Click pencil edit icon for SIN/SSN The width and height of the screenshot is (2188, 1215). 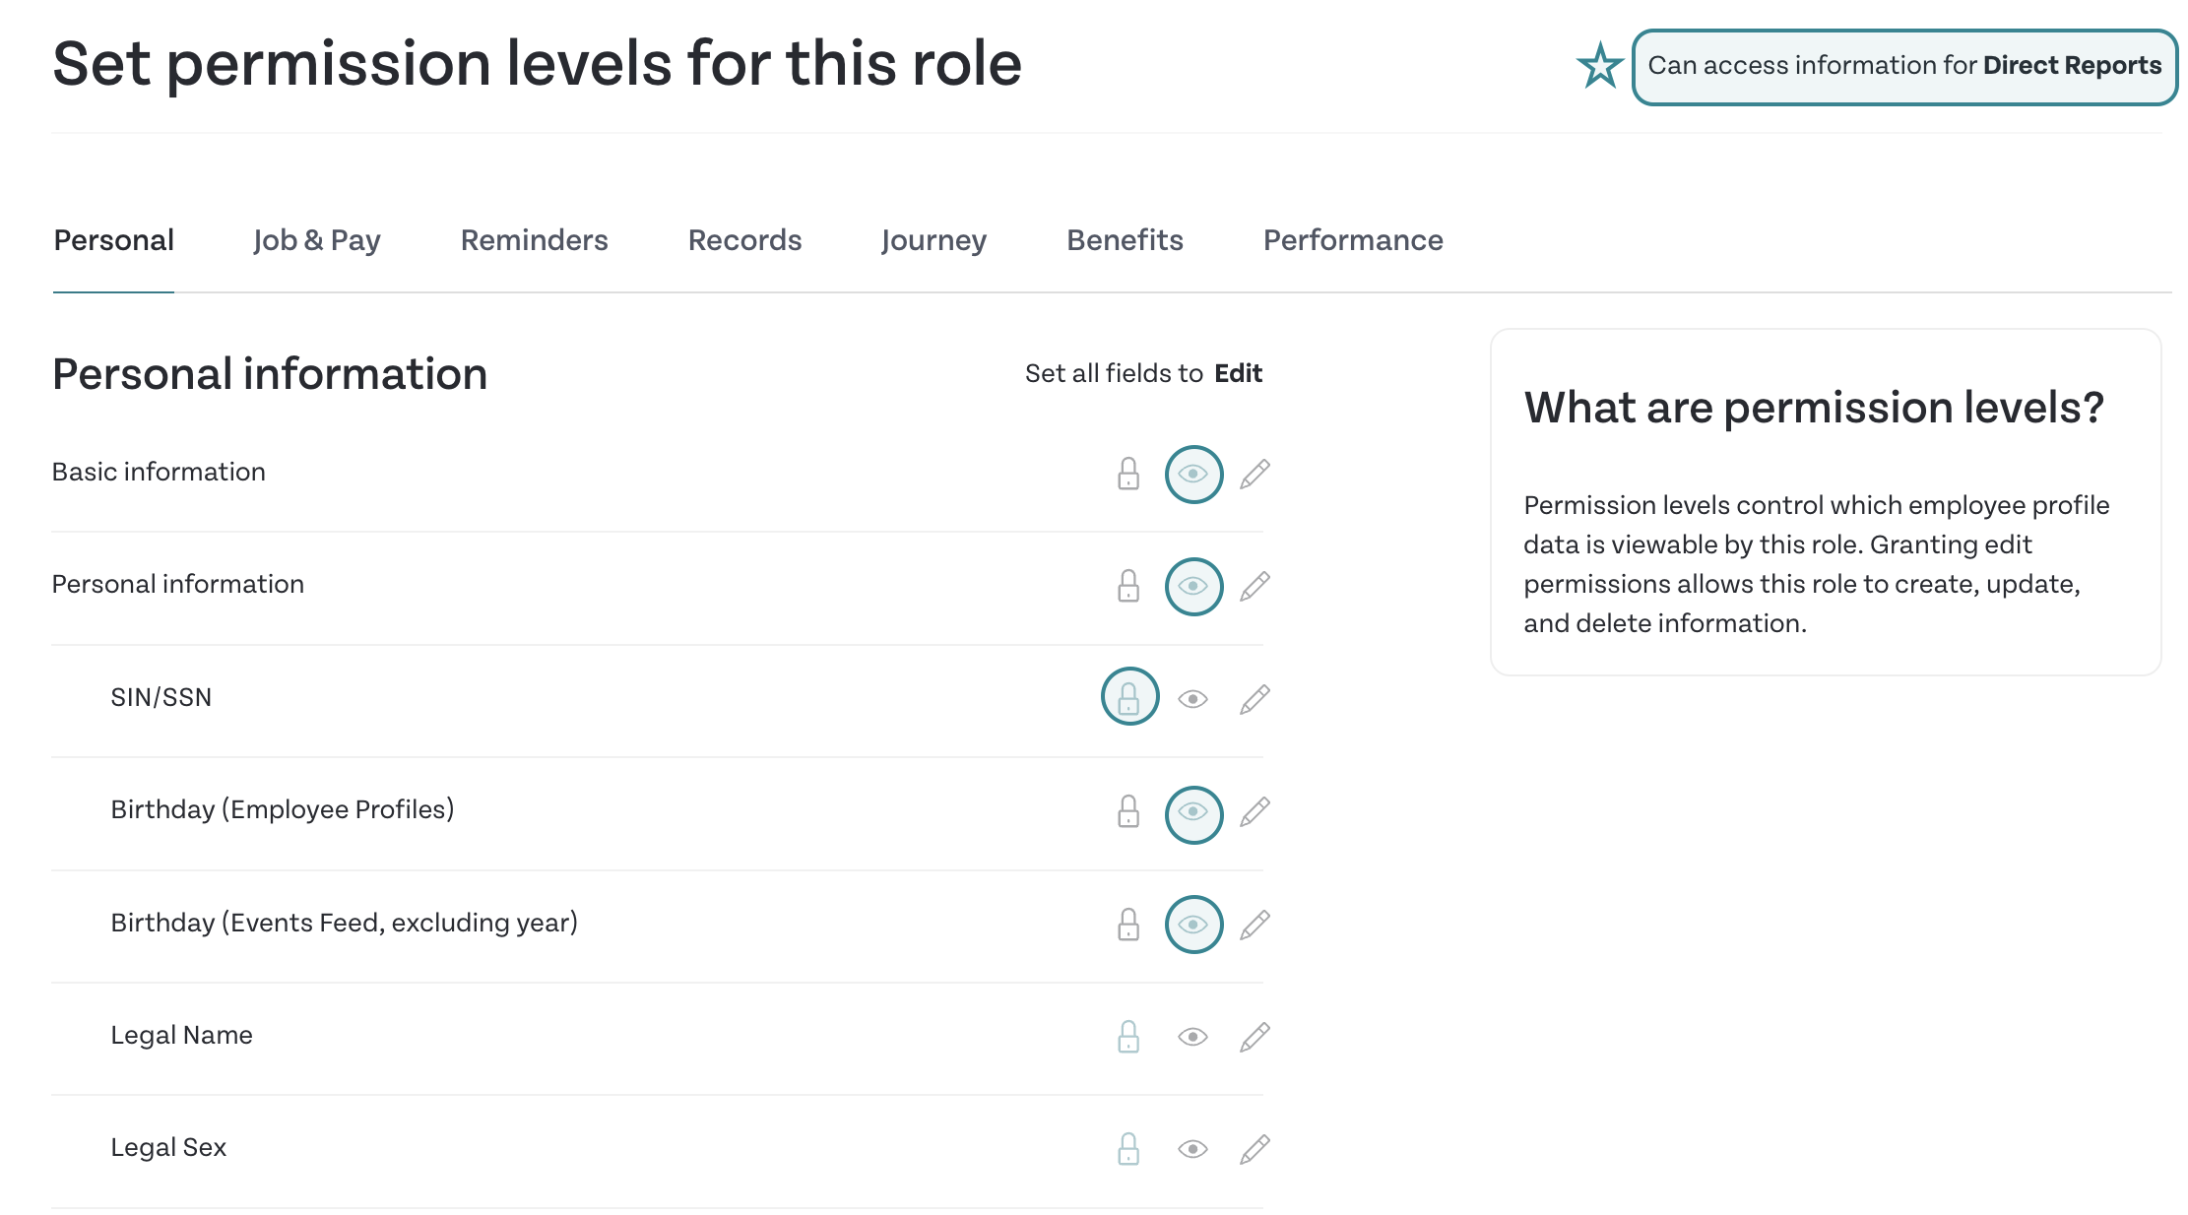tap(1255, 699)
